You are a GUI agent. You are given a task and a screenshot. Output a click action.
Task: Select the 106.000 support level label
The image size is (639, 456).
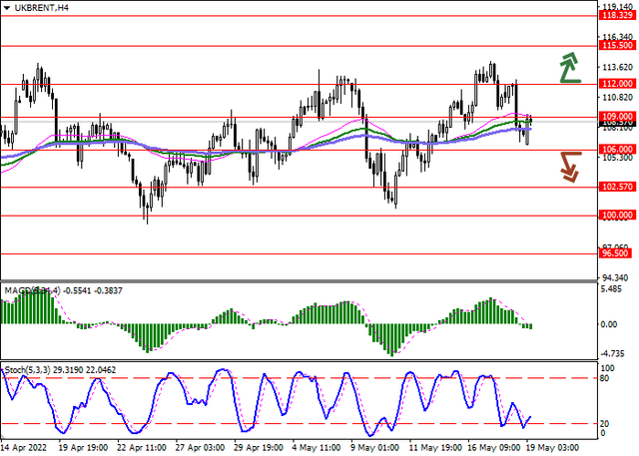(617, 150)
